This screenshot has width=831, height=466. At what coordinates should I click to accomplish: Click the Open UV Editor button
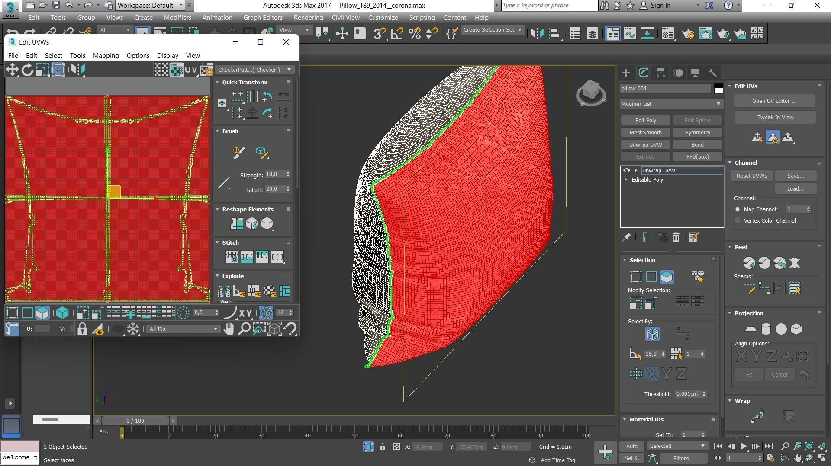click(x=774, y=101)
